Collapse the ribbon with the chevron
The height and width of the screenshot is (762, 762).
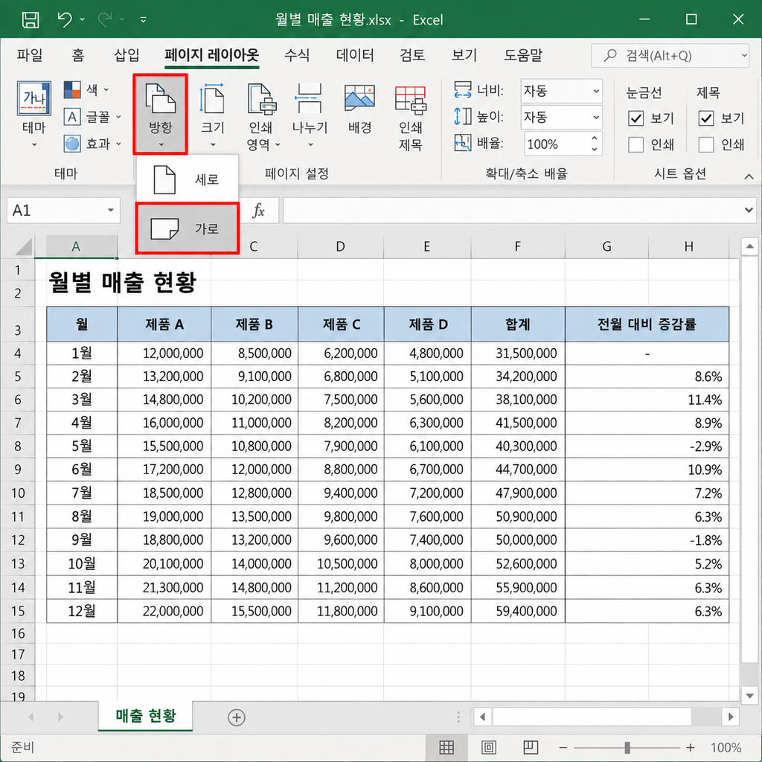point(749,176)
